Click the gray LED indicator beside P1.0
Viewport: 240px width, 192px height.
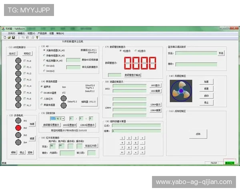pyautogui.click(x=18, y=61)
